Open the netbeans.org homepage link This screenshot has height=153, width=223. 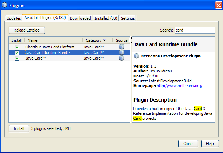(179, 86)
